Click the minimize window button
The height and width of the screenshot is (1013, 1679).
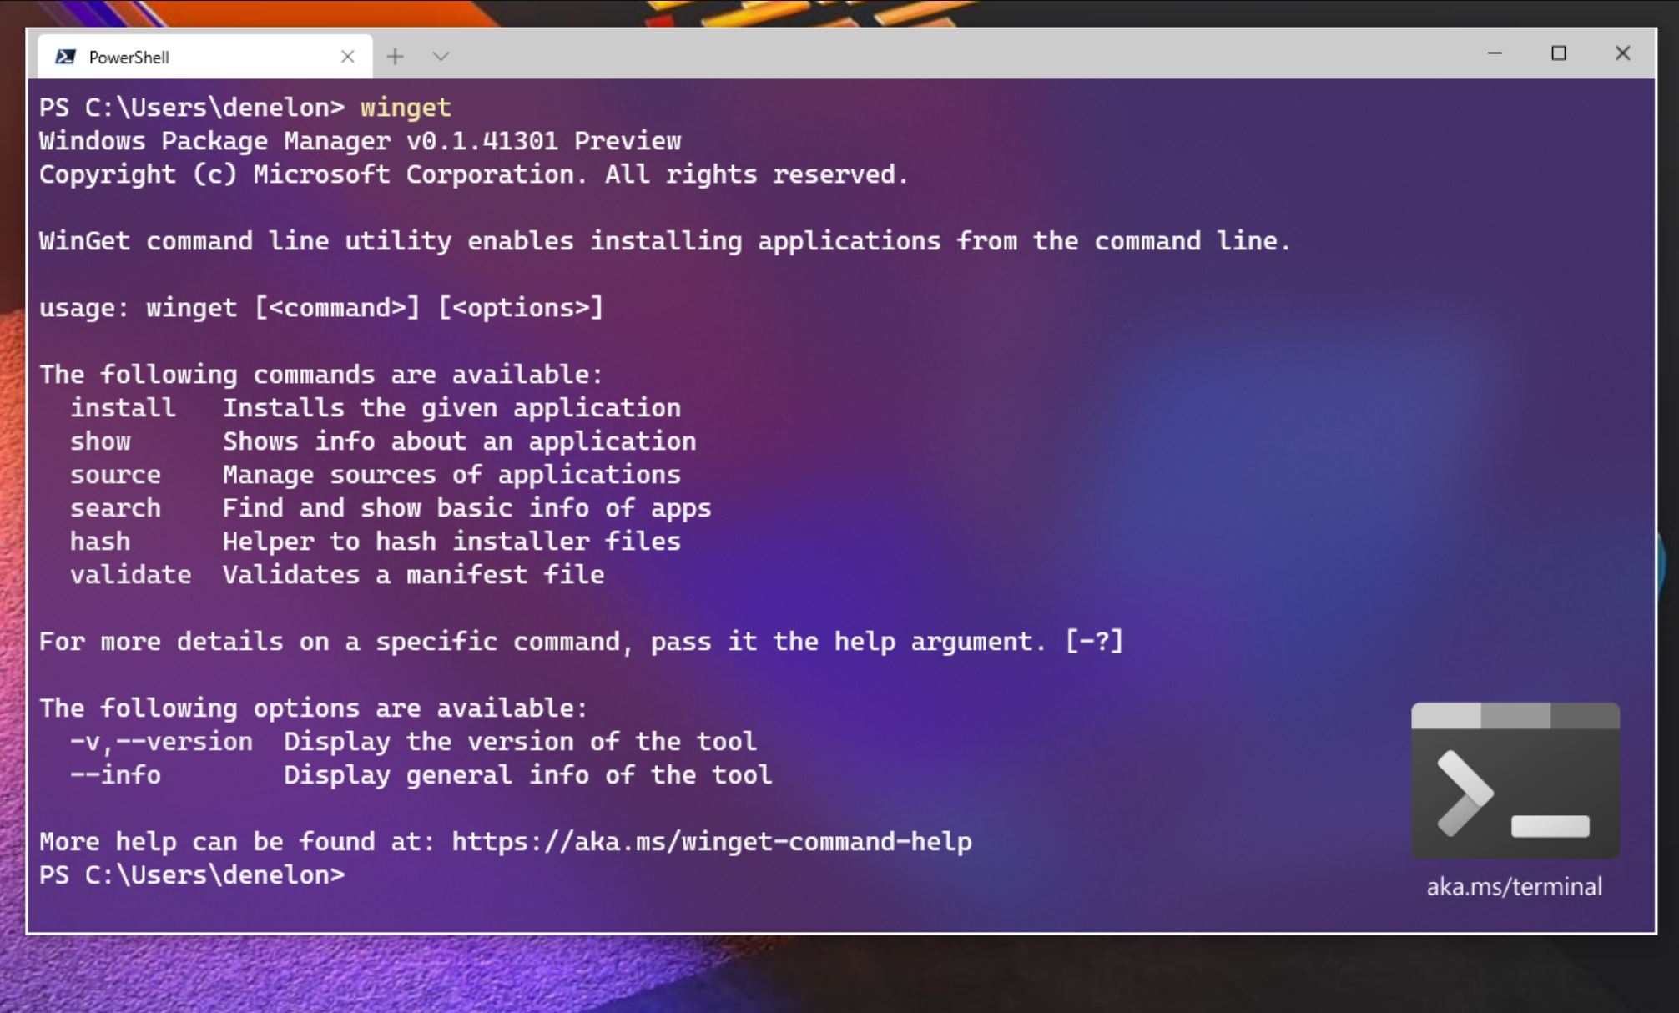[x=1495, y=54]
